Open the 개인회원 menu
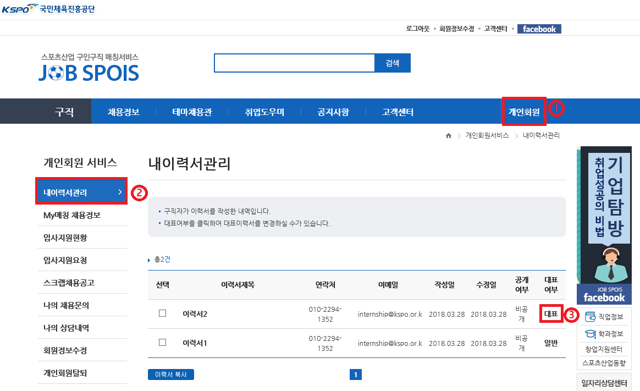This screenshot has width=640, height=391. coord(523,112)
